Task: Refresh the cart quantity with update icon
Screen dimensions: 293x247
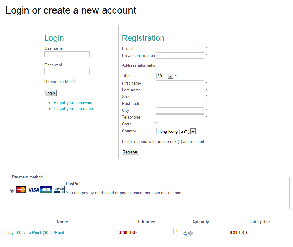Action: point(186,233)
